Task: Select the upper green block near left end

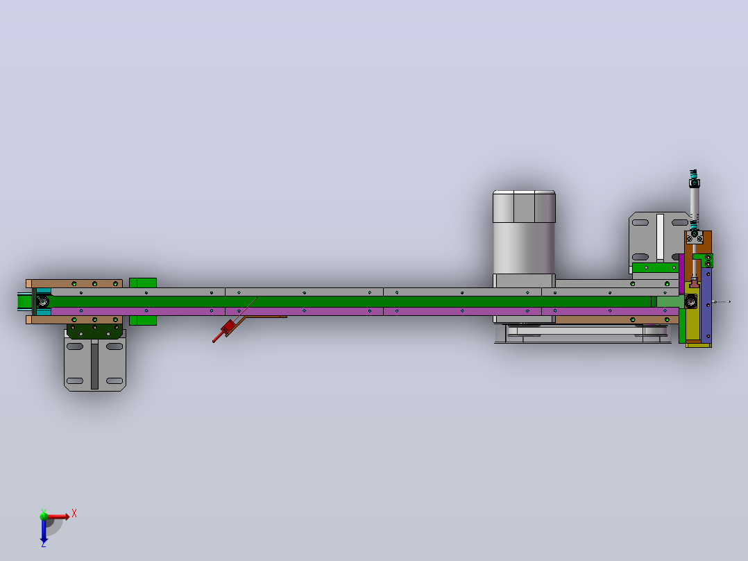Action: pos(143,283)
